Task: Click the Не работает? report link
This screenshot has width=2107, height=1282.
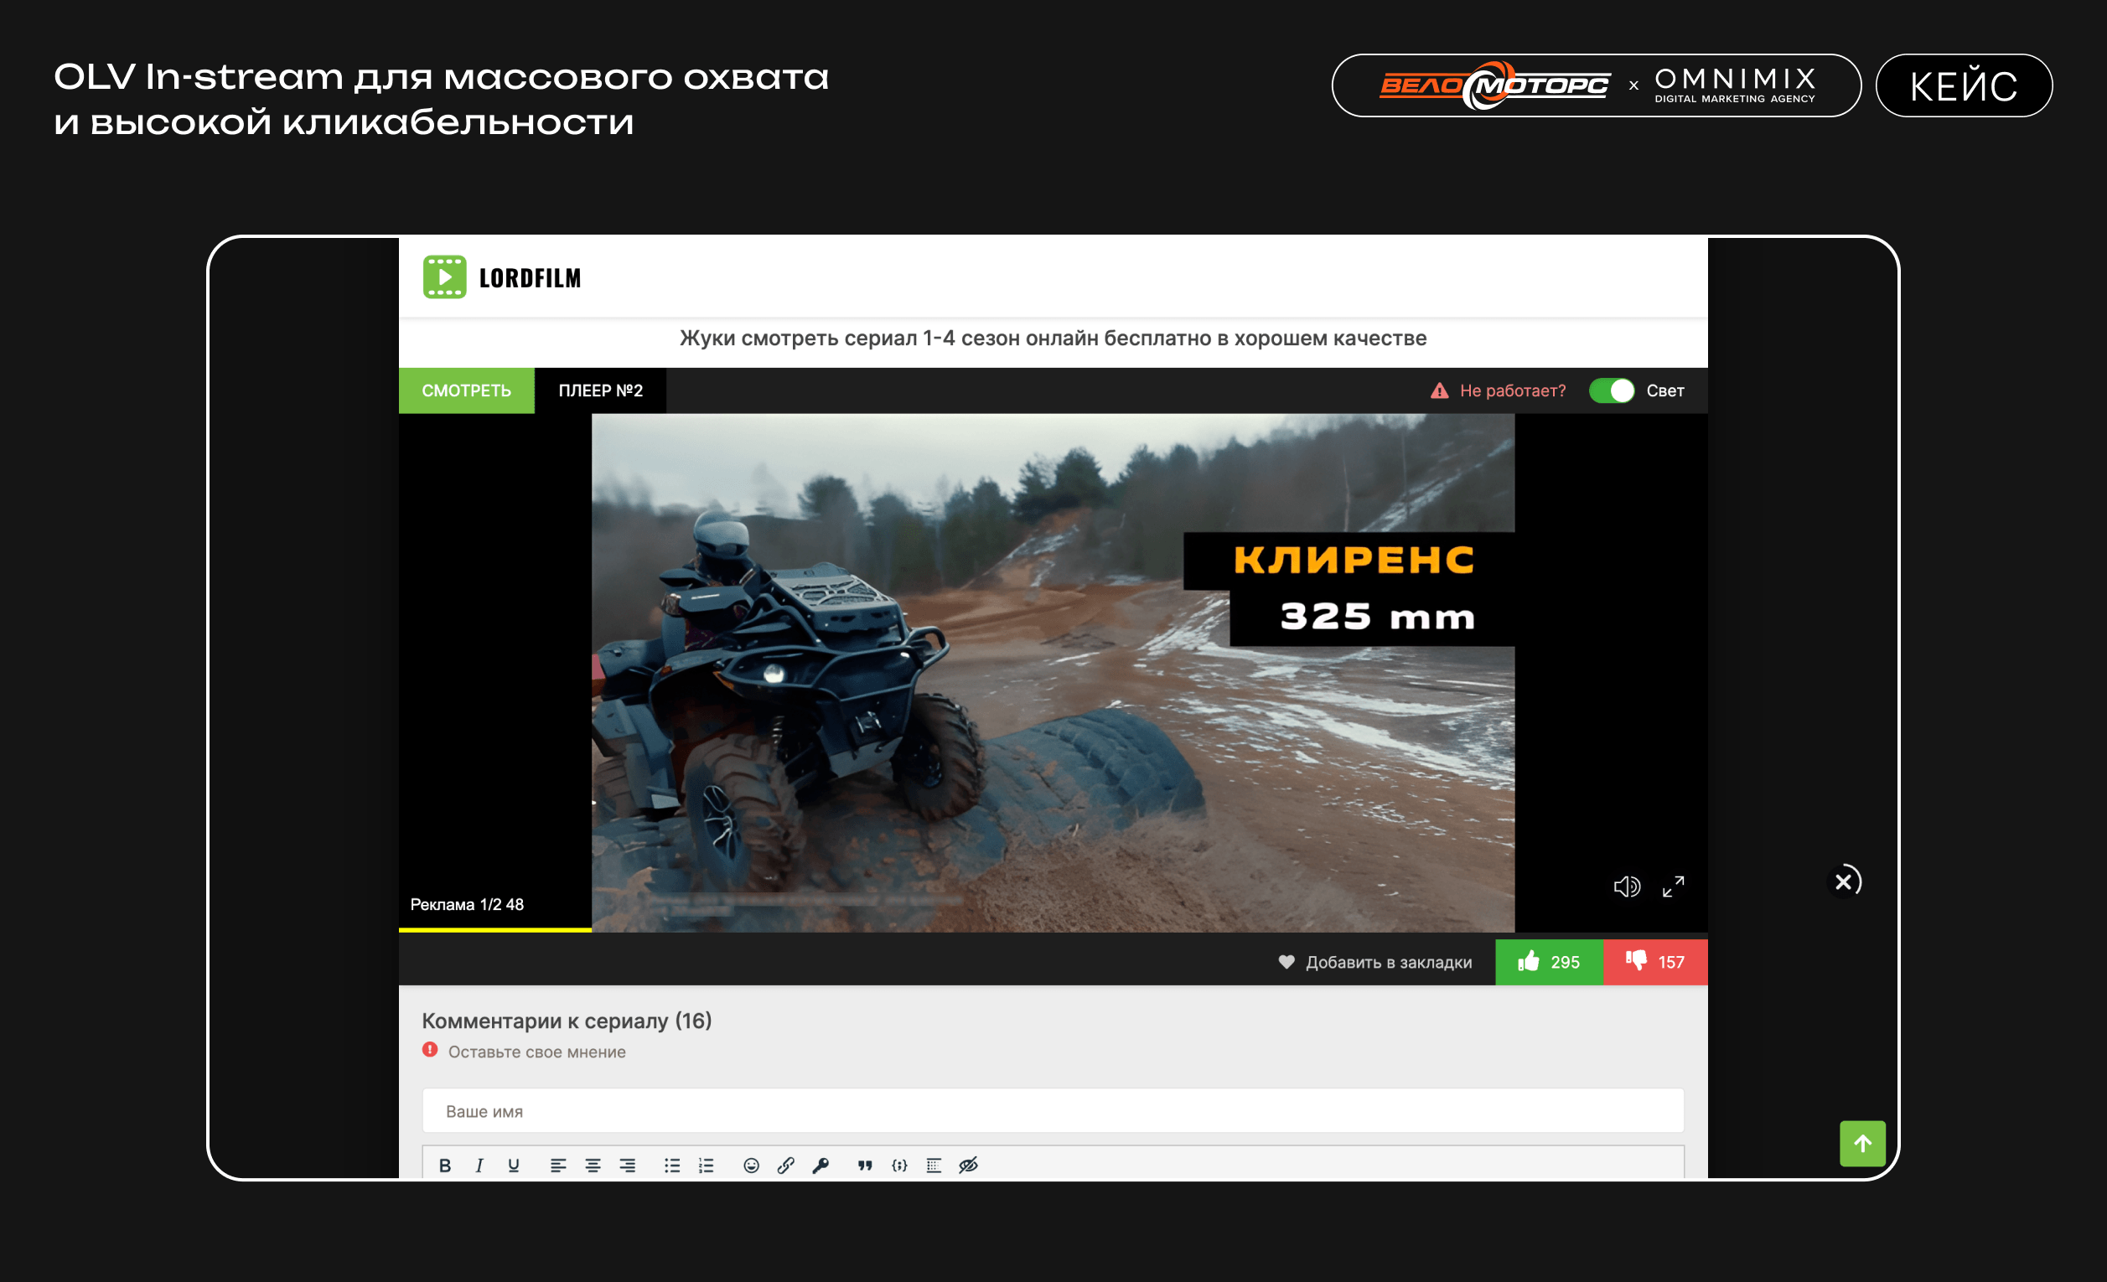Action: 1511,390
